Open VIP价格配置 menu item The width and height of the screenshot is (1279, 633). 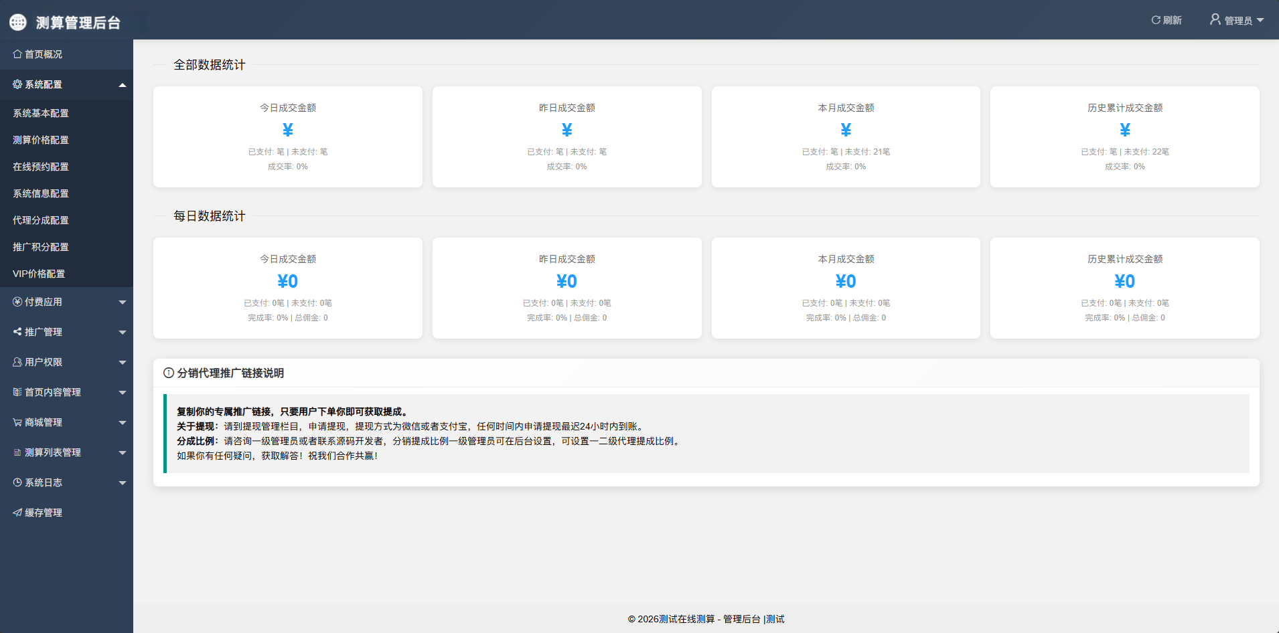click(x=39, y=274)
